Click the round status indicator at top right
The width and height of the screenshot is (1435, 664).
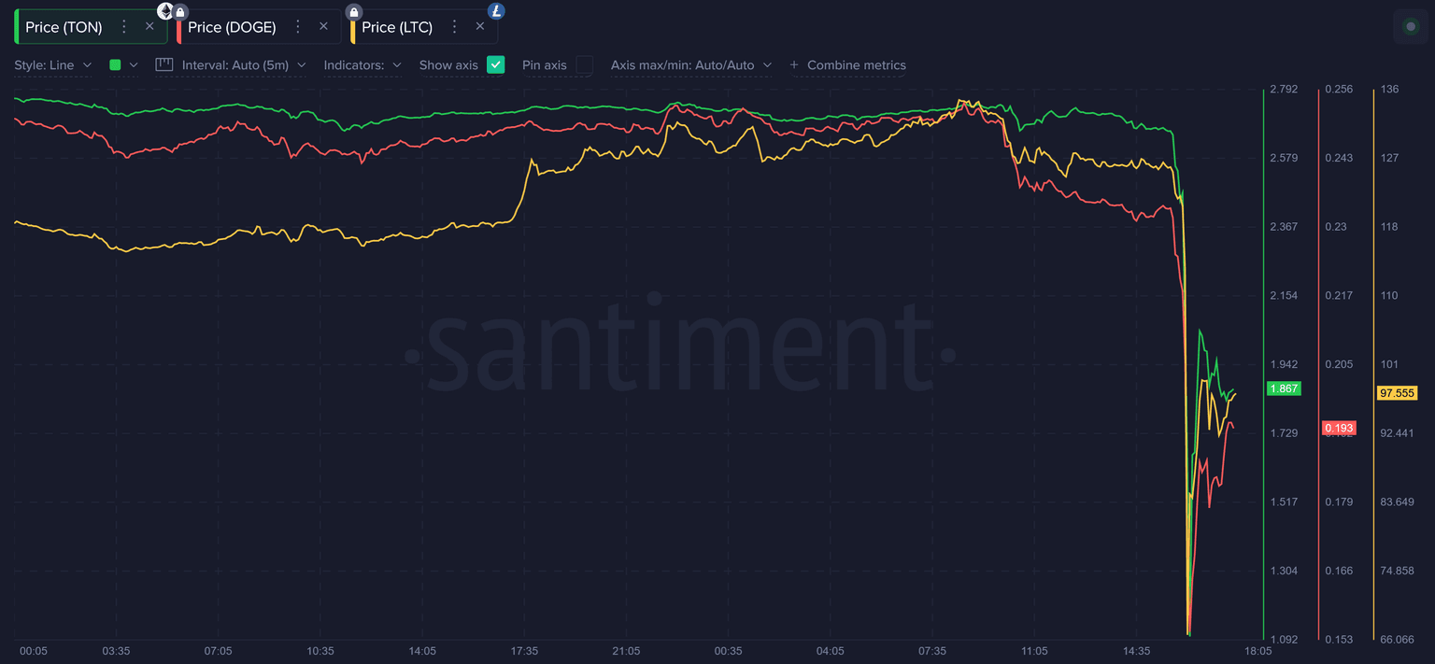click(1411, 26)
